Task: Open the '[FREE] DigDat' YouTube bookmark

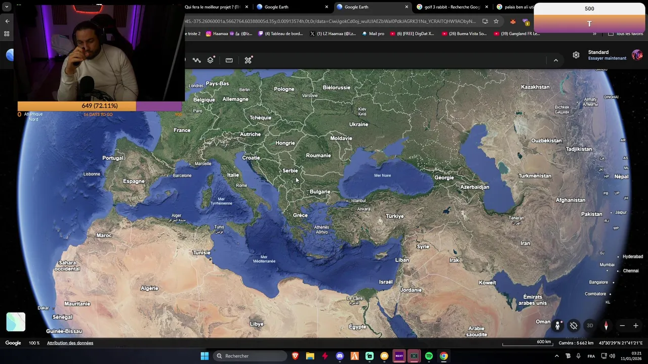Action: point(412,34)
